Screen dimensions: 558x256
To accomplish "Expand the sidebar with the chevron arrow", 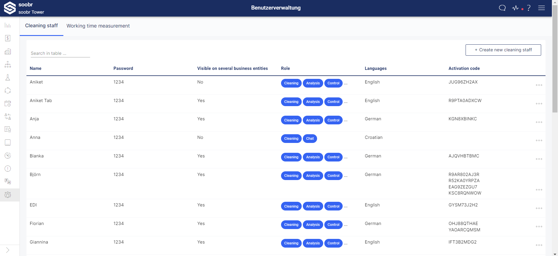I will click(8, 250).
